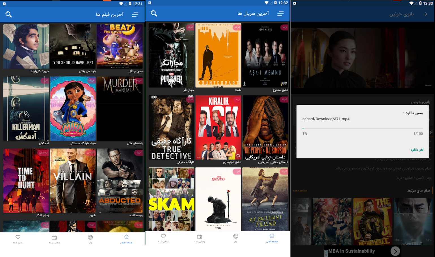The width and height of the screenshot is (435, 257).
Task: Open the yellow related-film poster with man in glasses
Action: pos(373,221)
